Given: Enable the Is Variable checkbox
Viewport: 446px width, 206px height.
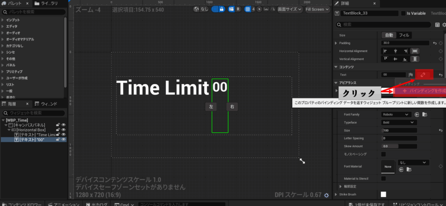Looking at the screenshot, I should [x=403, y=14].
